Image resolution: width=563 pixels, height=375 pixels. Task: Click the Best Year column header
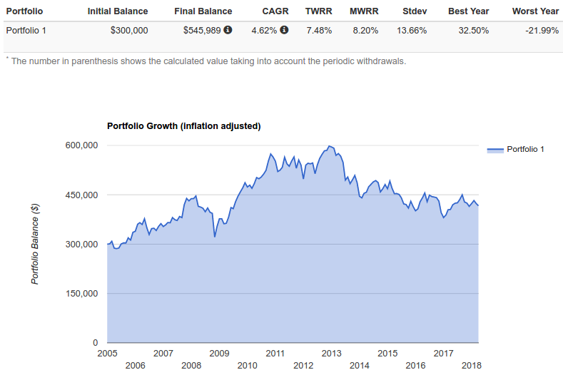(469, 11)
